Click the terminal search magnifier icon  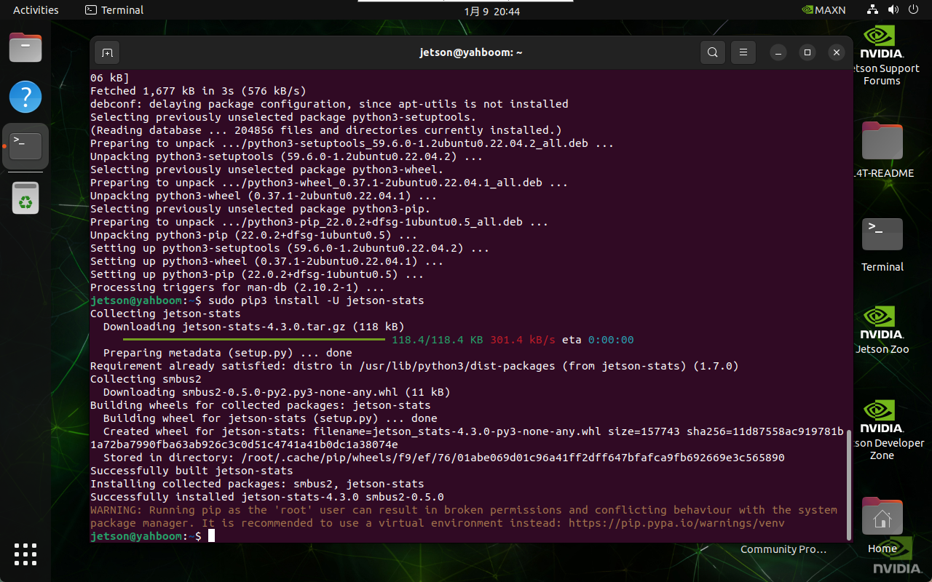click(713, 52)
